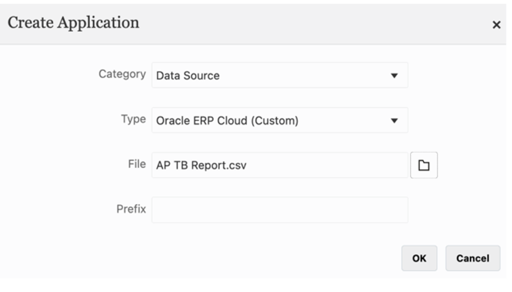Focus the empty Prefix input field
Image resolution: width=512 pixels, height=292 pixels.
(279, 210)
